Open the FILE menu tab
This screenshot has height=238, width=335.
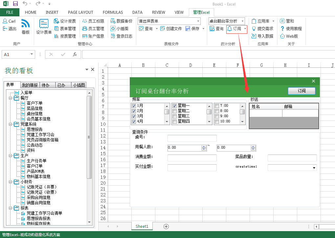click(10, 12)
